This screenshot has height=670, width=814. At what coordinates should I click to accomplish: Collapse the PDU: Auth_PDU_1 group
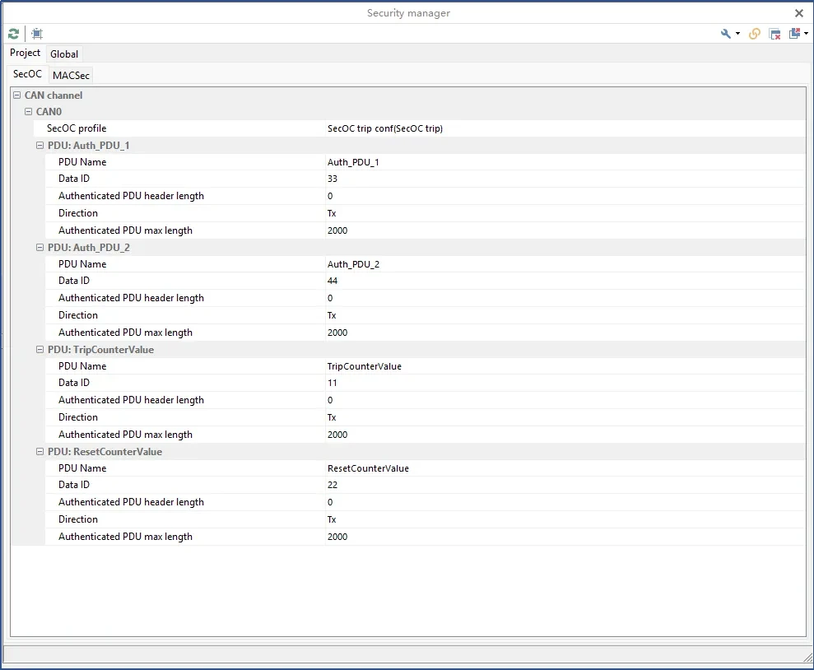click(40, 146)
